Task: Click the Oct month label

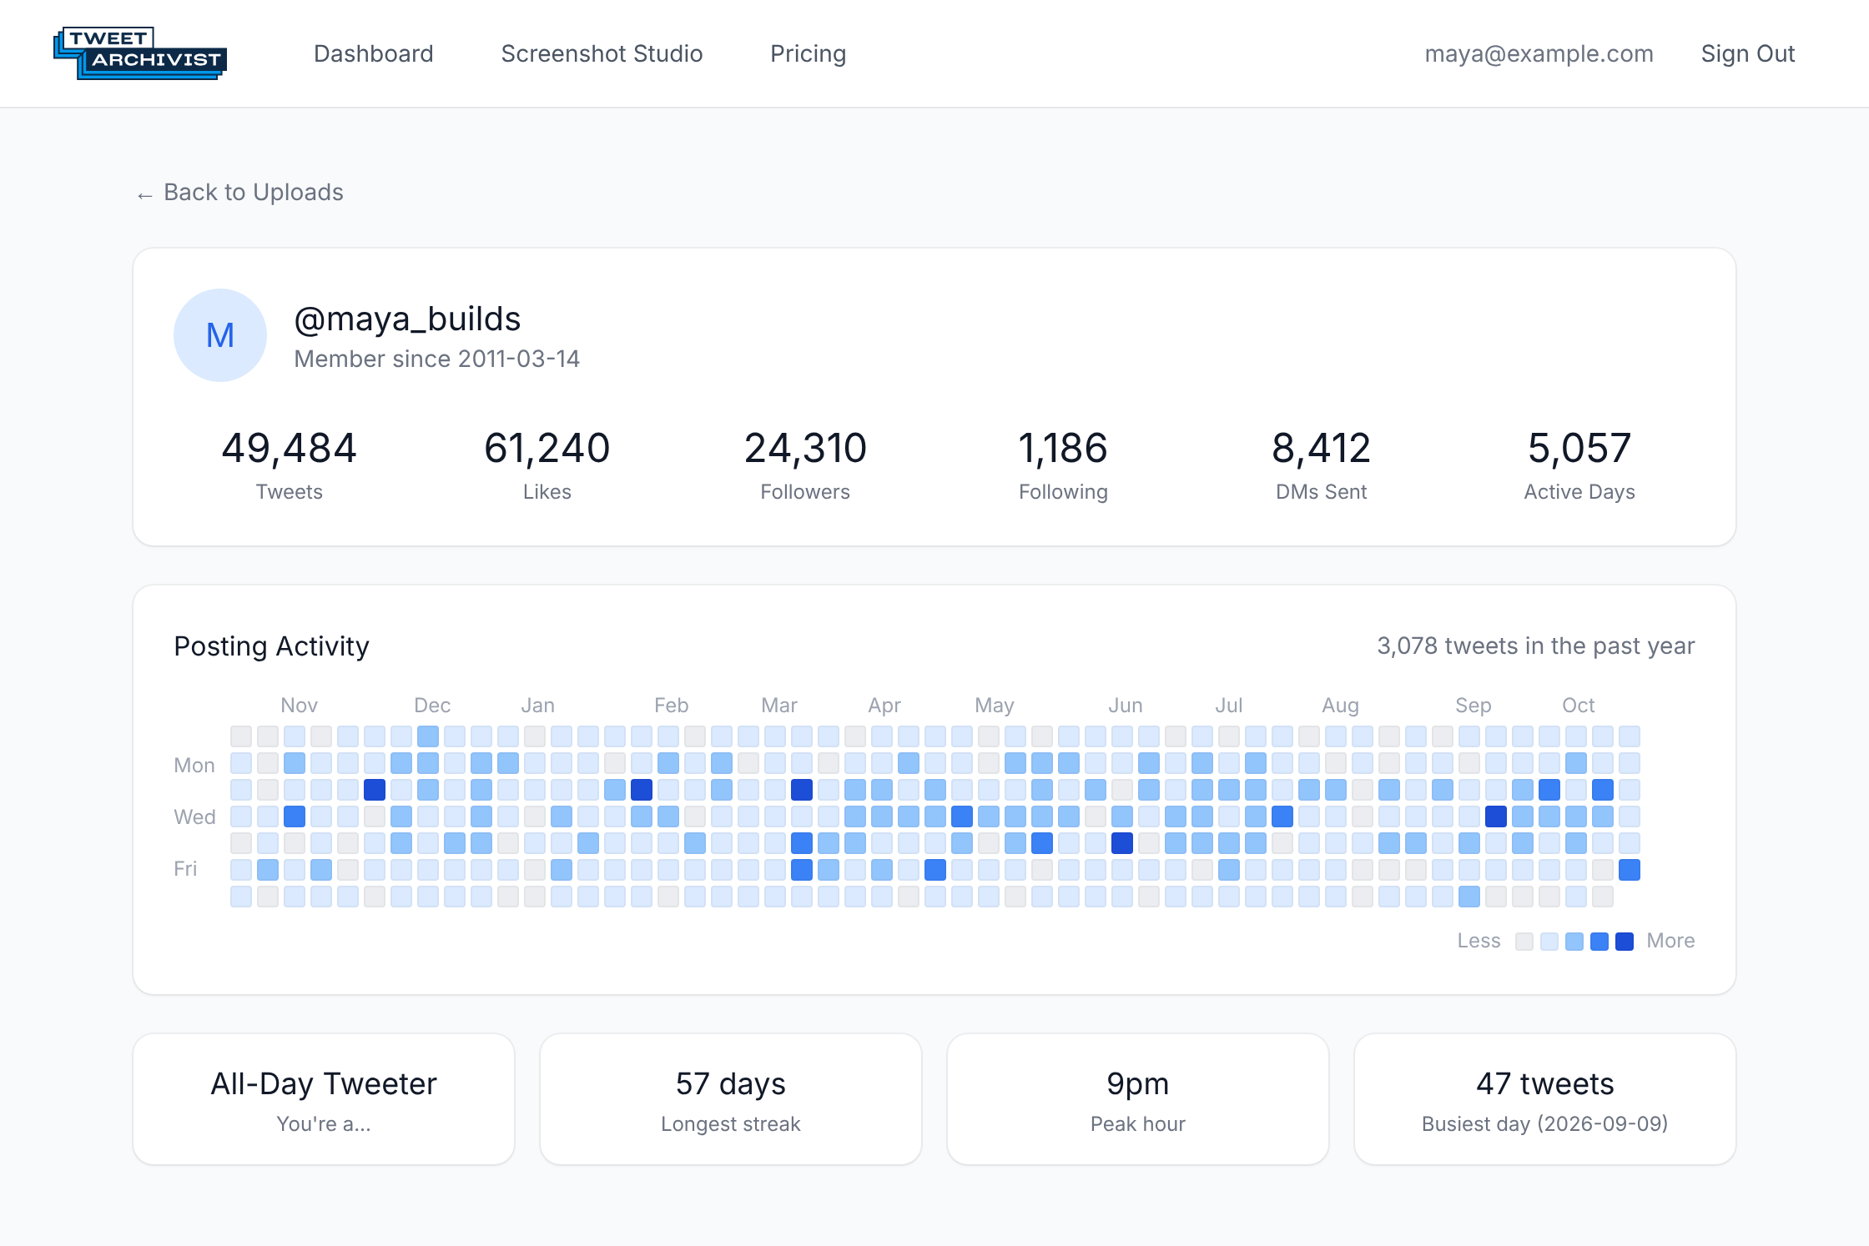Action: (1578, 706)
